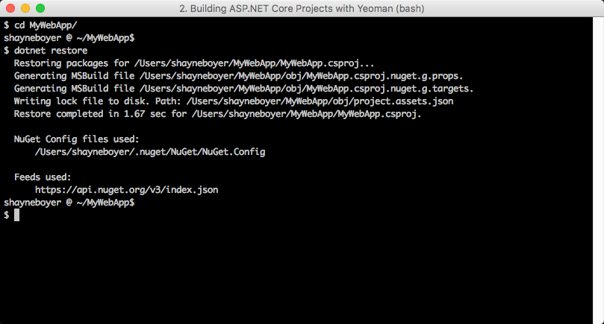Click the blinking cursor at the last prompt
Viewport: 604px width, 324px height.
[16, 215]
